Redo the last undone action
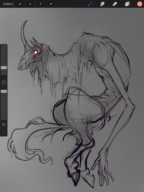Image resolution: width=144 pixels, height=192 pixels. point(4,132)
